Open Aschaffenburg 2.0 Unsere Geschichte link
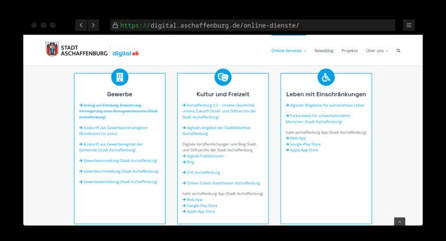446x241 pixels. (219, 111)
